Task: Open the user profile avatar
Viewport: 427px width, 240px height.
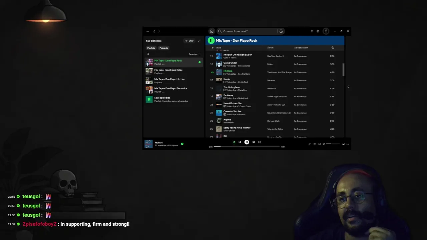Action: [326, 31]
